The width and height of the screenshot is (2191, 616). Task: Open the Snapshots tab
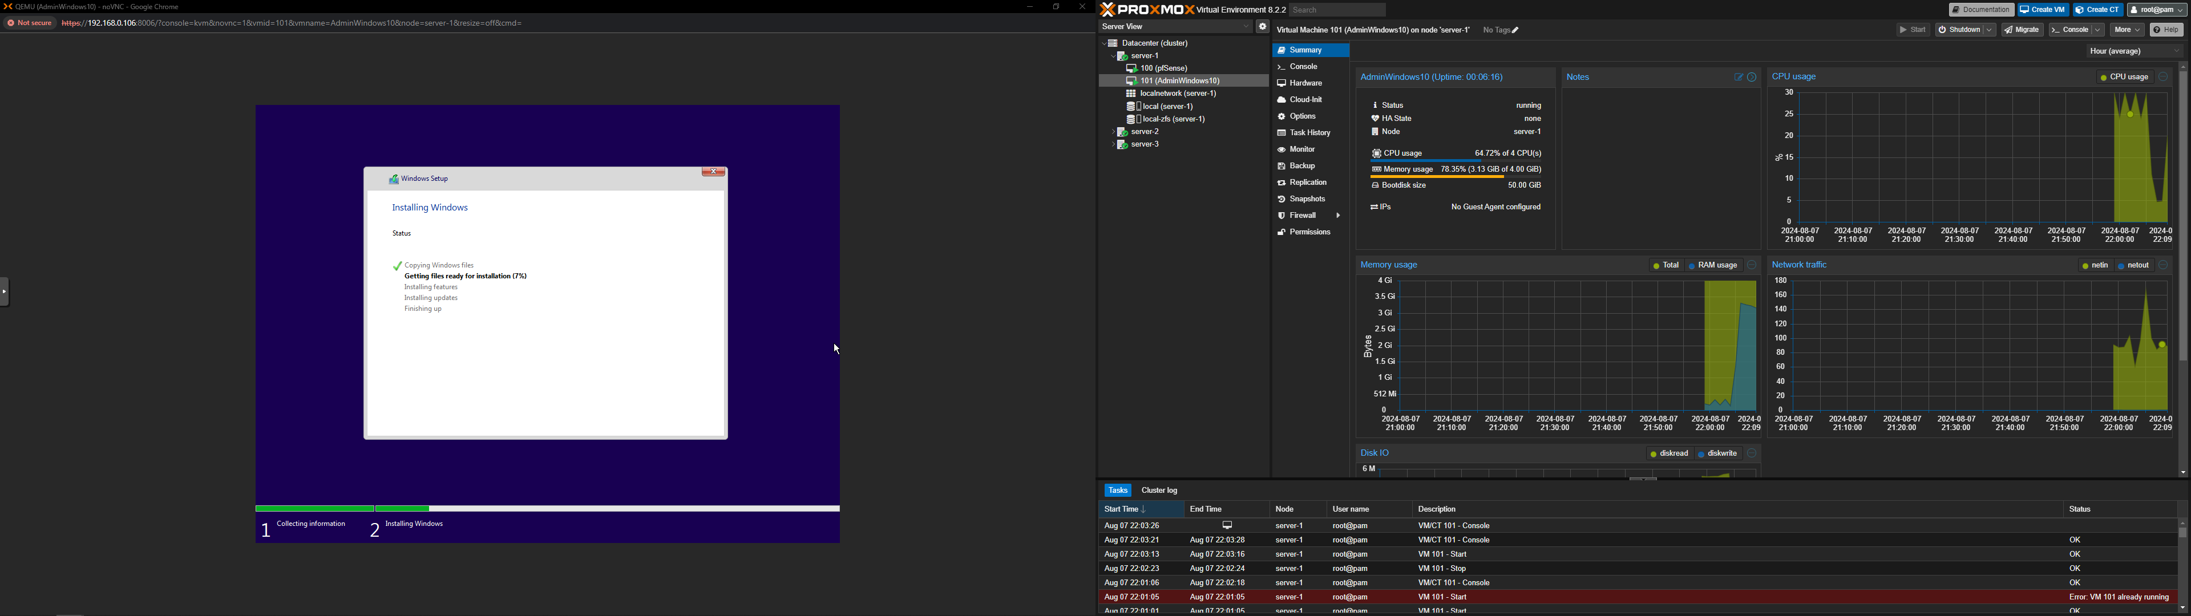click(x=1311, y=199)
